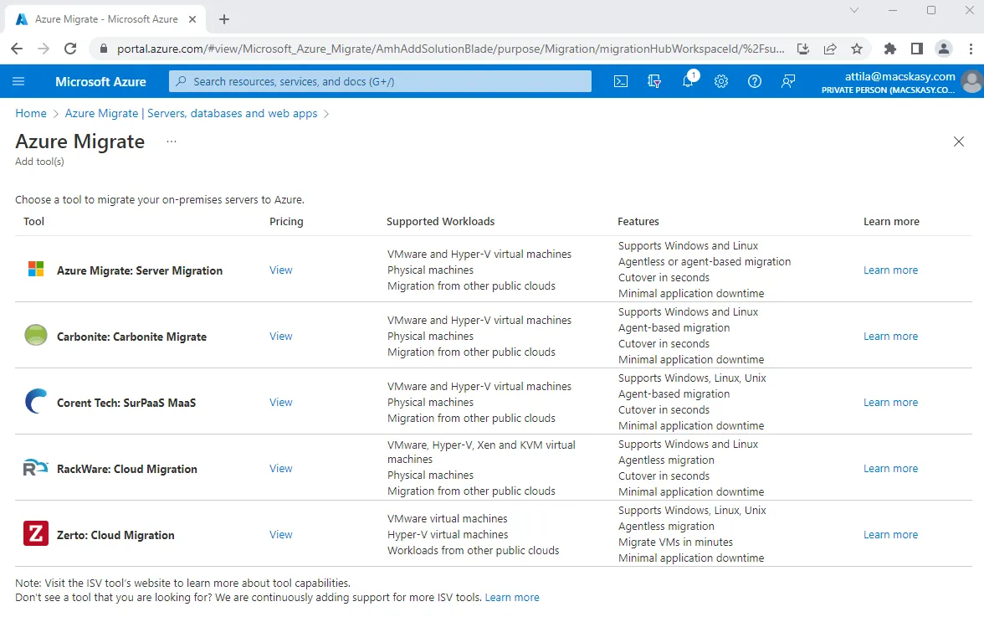Close the Add tool(s) blade
The image size is (984, 617).
[959, 141]
